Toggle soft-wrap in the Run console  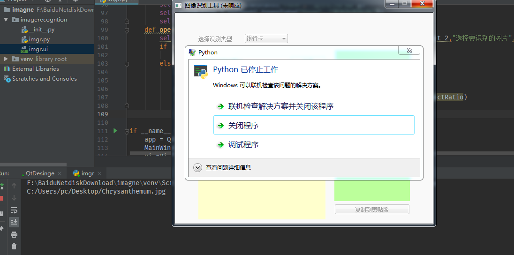(x=14, y=210)
